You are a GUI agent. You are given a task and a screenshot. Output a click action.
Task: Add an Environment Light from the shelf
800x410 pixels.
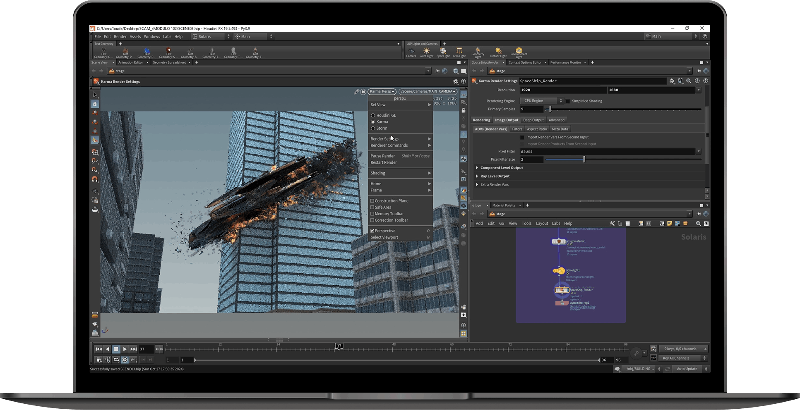pos(519,52)
